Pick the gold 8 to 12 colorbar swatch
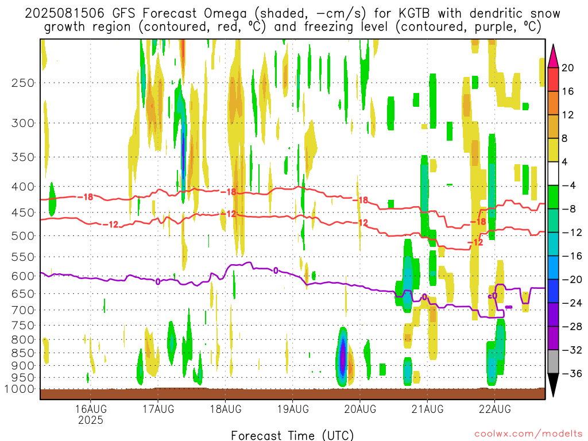The width and height of the screenshot is (588, 441). [553, 127]
